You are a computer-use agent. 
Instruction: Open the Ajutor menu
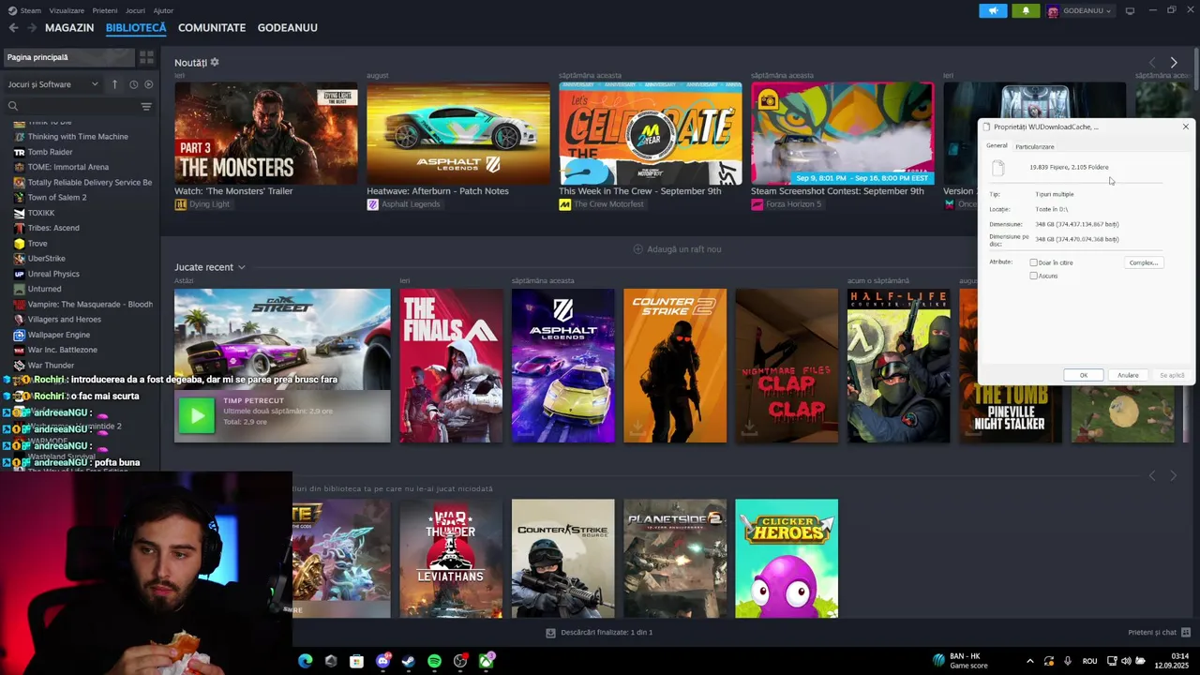pos(163,10)
